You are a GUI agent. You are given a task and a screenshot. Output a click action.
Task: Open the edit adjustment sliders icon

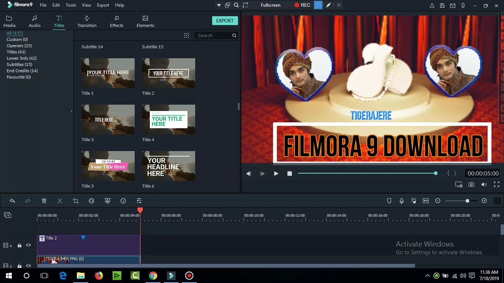tap(139, 201)
